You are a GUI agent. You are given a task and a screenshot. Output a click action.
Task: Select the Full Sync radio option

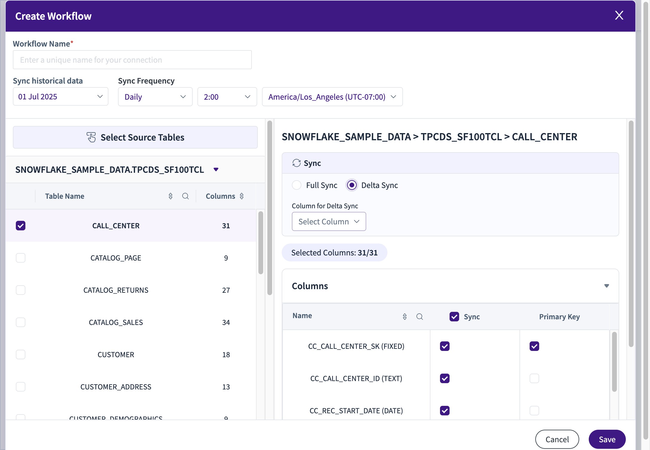[x=297, y=185]
